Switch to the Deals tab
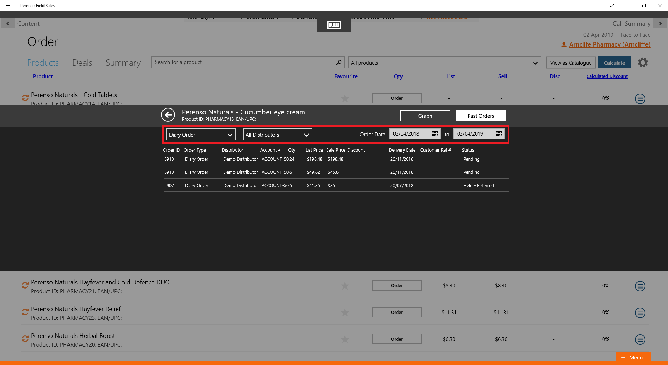Screen dimensions: 668x365 [82, 63]
